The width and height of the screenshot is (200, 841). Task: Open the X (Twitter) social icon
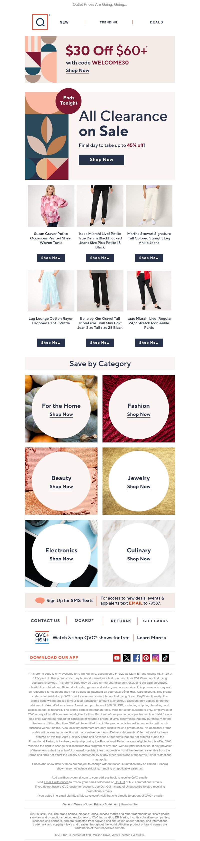click(127, 658)
